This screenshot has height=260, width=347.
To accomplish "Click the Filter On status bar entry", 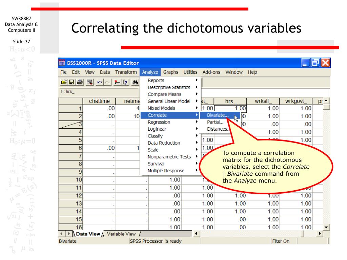I will pyautogui.click(x=284, y=241).
